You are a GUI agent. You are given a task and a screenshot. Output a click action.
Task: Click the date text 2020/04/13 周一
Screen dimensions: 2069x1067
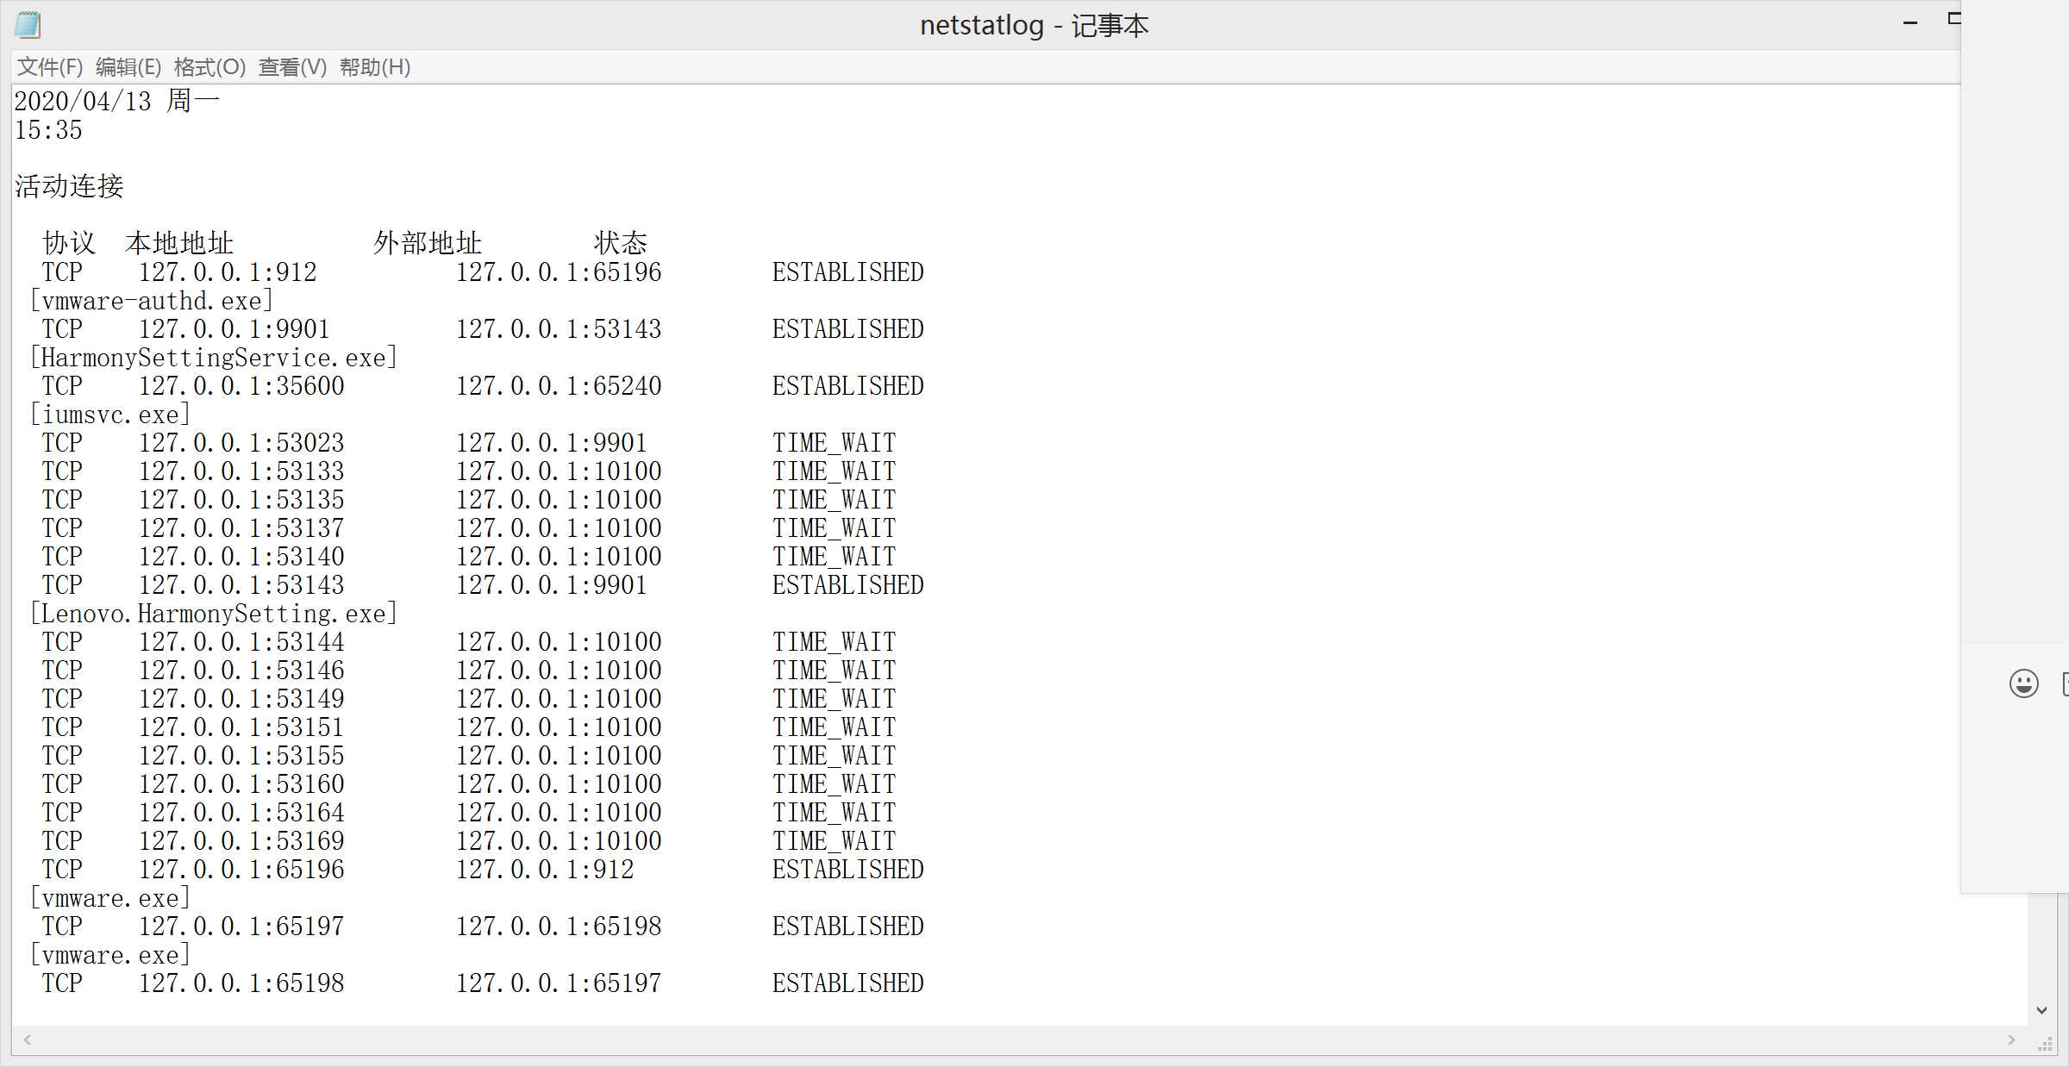[117, 101]
